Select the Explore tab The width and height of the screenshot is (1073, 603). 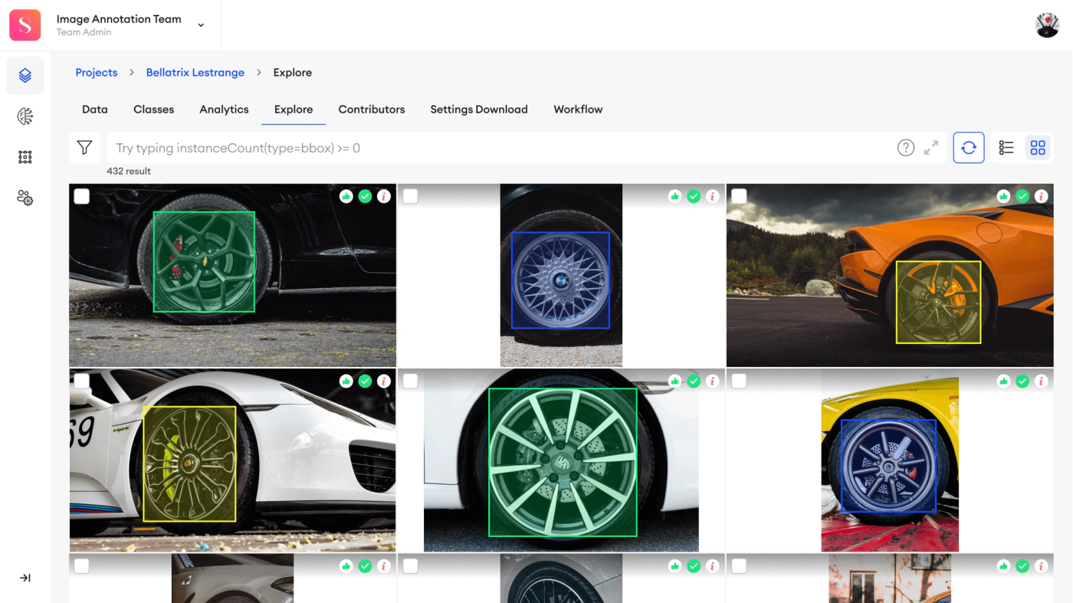[x=294, y=110]
